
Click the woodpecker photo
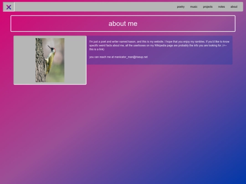click(x=50, y=60)
